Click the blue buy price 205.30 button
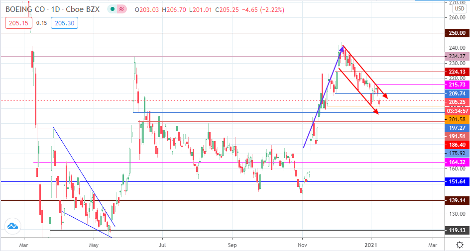Viewport: 470px width, 251px height. tap(64, 23)
